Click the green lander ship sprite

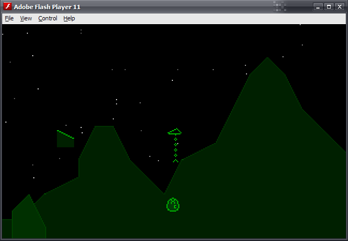click(175, 131)
